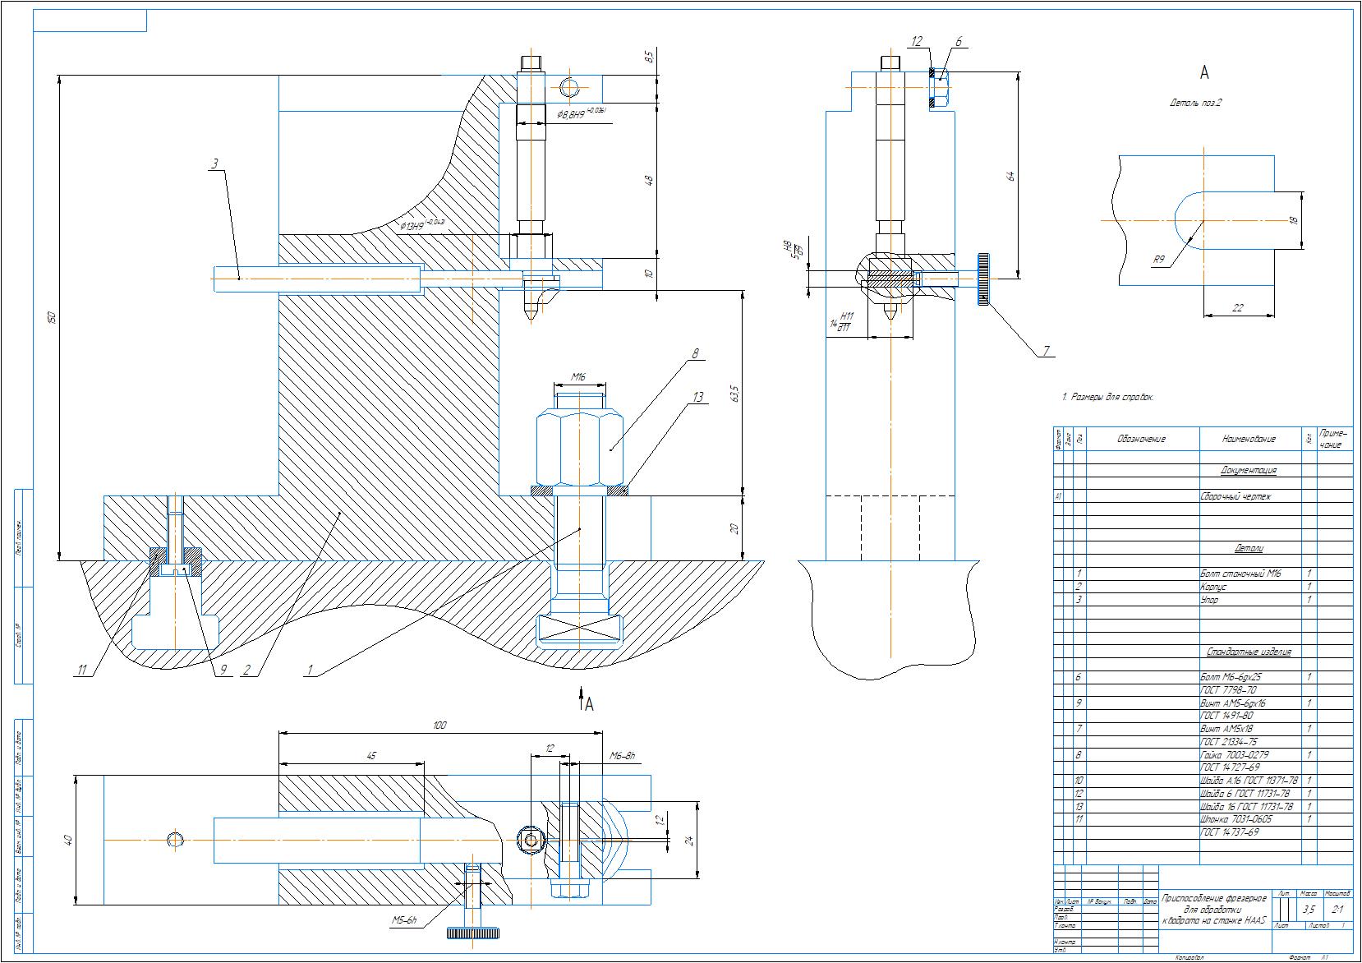Select the 'Гайка 7003-0279' table entry

pyautogui.click(x=1234, y=754)
